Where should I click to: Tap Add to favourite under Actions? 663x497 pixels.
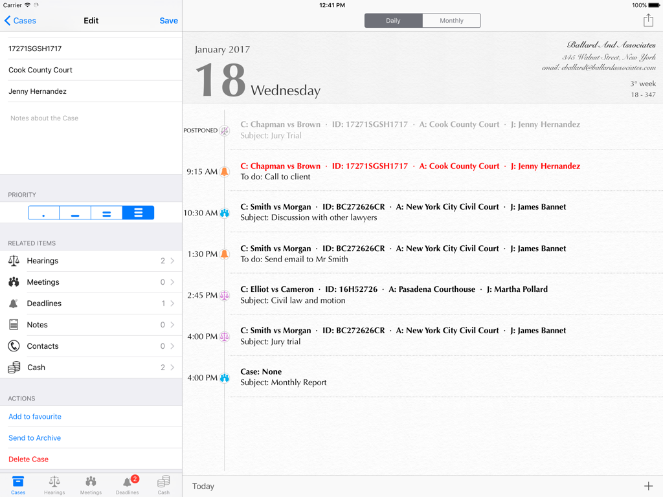coord(34,416)
